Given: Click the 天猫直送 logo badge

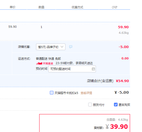Looking at the screenshot, I should click(45, 63).
